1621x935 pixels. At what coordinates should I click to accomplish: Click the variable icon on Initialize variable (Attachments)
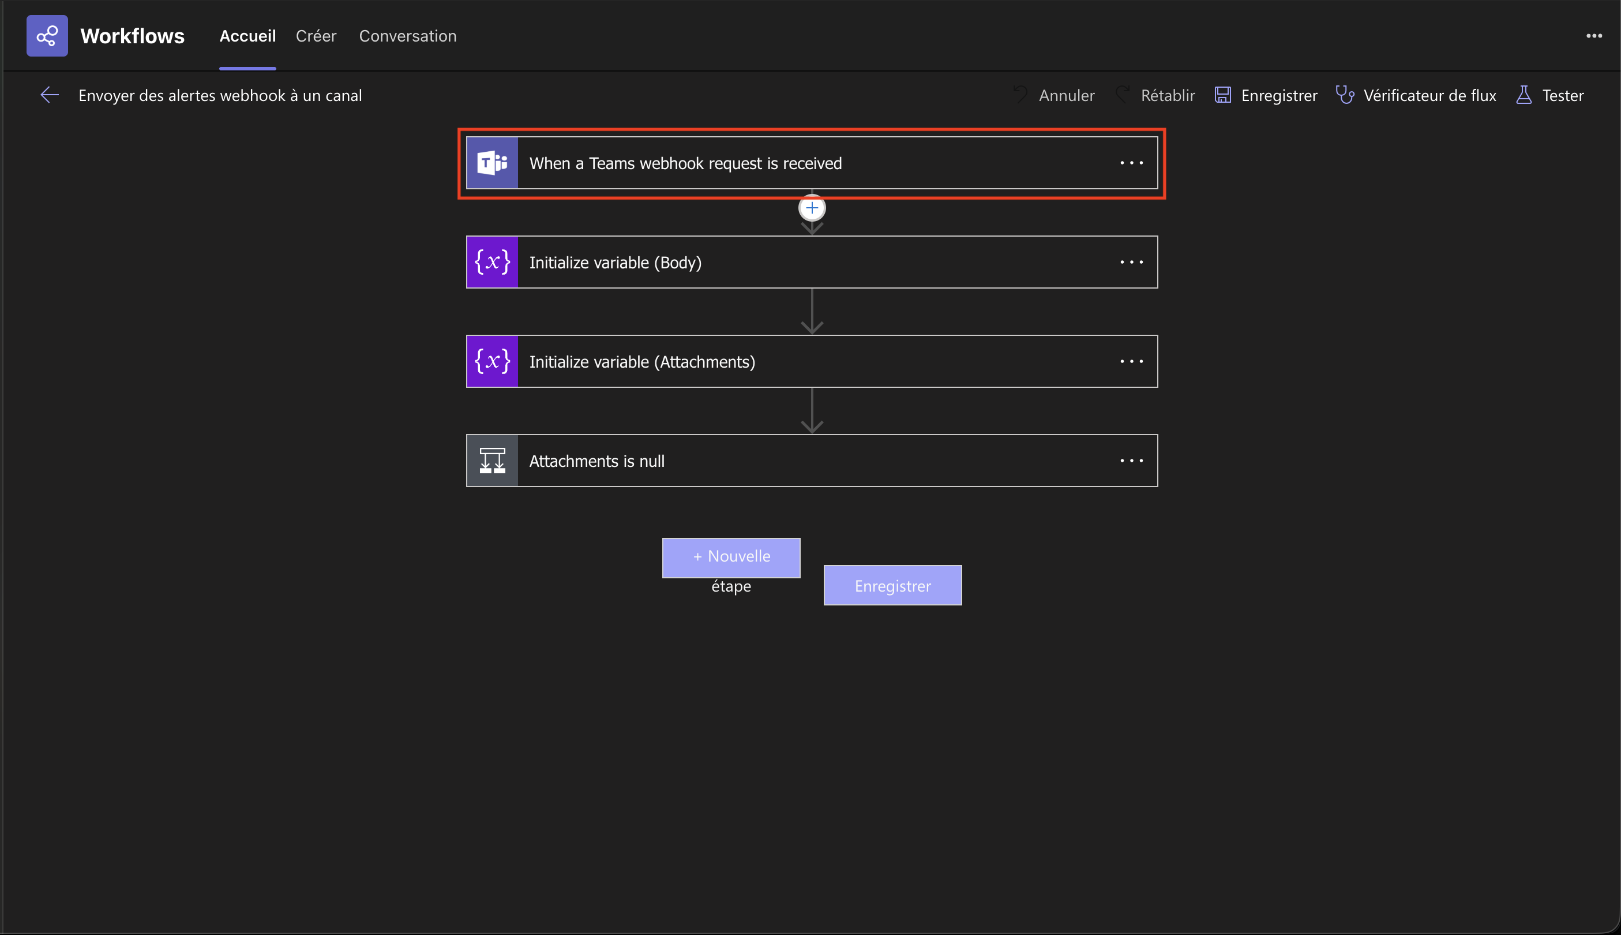(492, 361)
